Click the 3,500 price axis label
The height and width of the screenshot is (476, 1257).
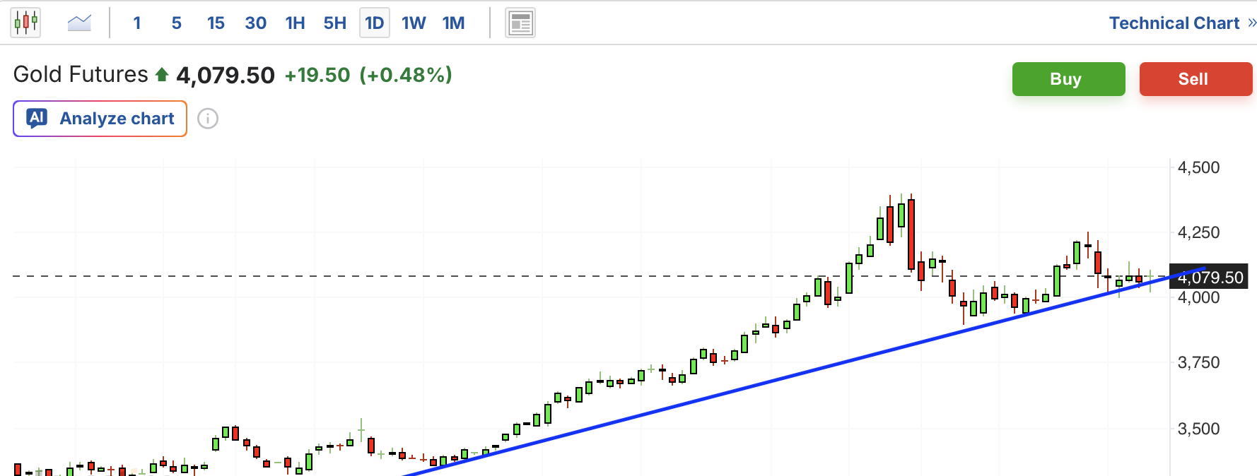[x=1198, y=429]
